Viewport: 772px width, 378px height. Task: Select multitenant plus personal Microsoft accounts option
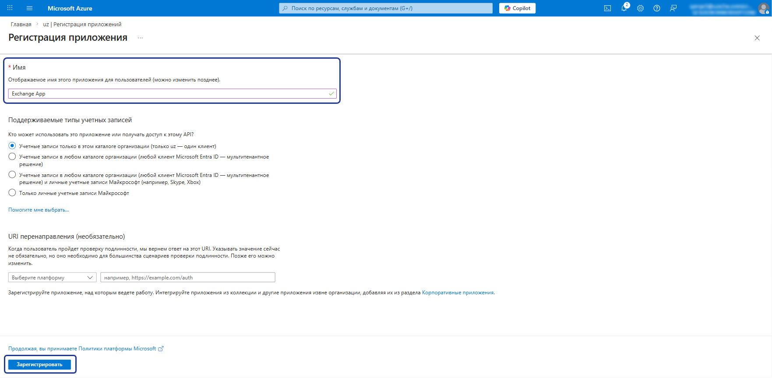[x=12, y=174]
